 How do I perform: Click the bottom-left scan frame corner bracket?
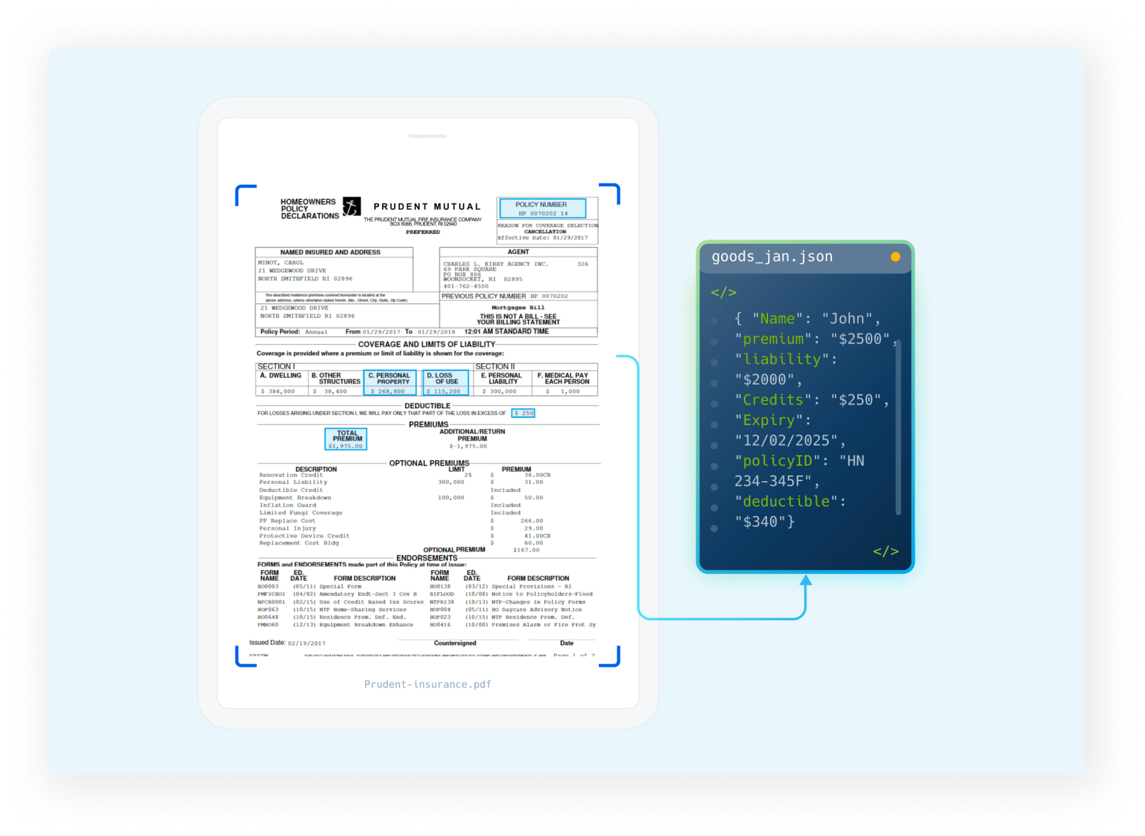point(245,657)
